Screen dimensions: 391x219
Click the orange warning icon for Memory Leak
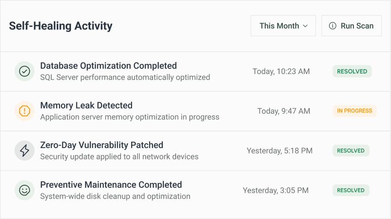tap(24, 111)
